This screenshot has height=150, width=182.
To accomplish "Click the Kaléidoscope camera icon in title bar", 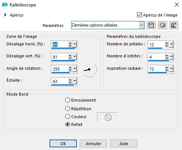I will [5, 4].
